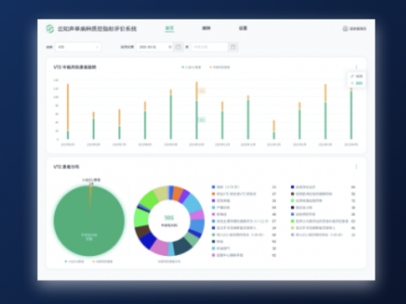The height and width of the screenshot is (304, 406).
Task: Open the empty end date field picker
Action: click(x=210, y=47)
